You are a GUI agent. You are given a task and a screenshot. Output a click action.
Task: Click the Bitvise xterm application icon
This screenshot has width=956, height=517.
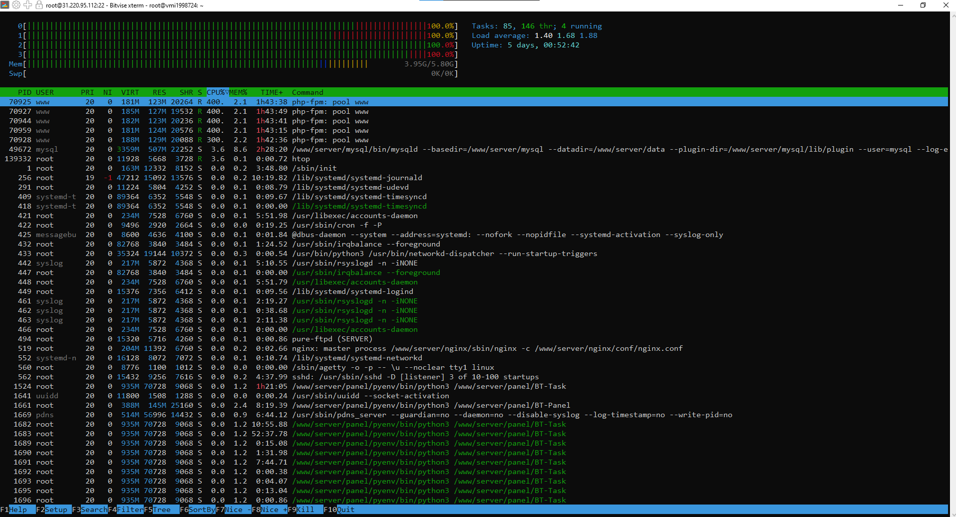(x=5, y=5)
